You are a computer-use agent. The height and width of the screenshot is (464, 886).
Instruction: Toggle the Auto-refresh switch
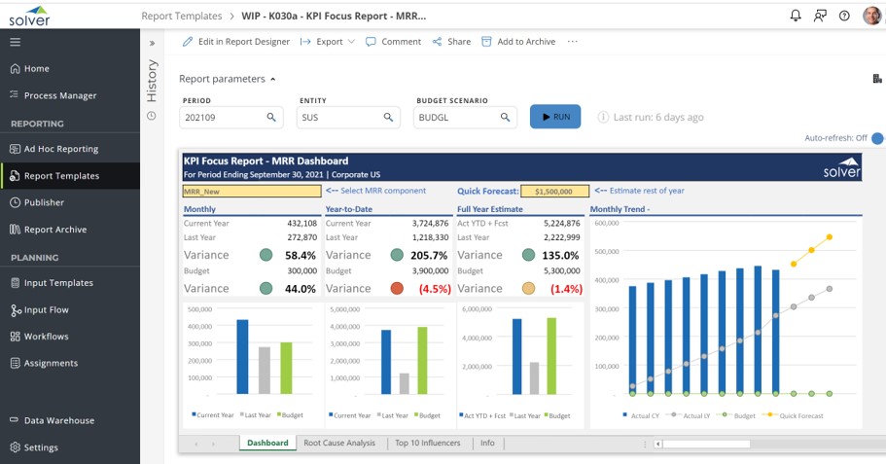click(x=877, y=138)
